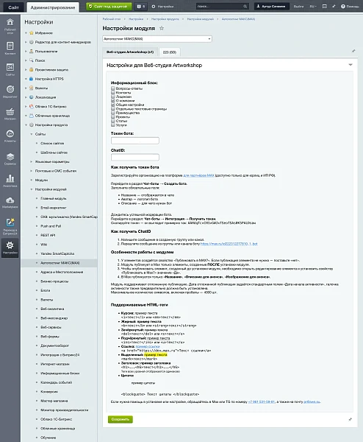The width and height of the screenshot is (363, 442).
Task: Collapse the Настройки продукта tree node
Action: [26, 125]
